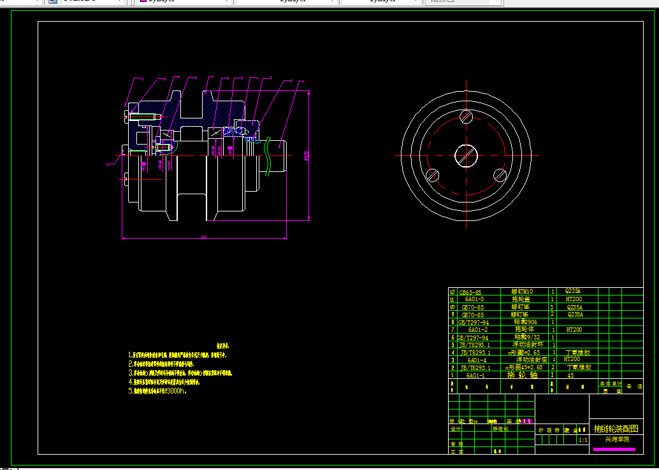Image resolution: width=659 pixels, height=470 pixels.
Task: Click the GB65-85 cell in the parts list
Action: (470, 292)
